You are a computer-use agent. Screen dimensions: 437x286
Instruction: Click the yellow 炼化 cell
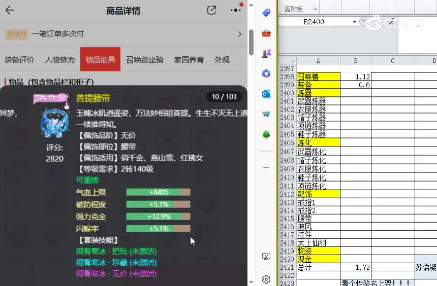coord(318,142)
